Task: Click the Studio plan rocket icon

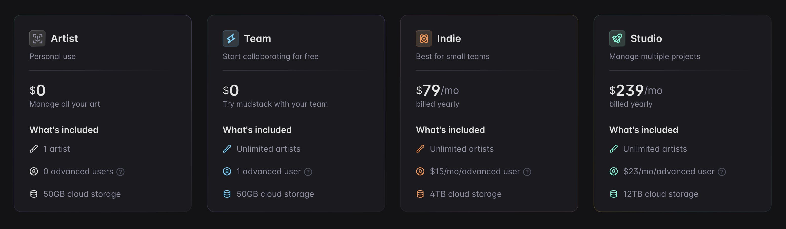Action: [x=617, y=39]
